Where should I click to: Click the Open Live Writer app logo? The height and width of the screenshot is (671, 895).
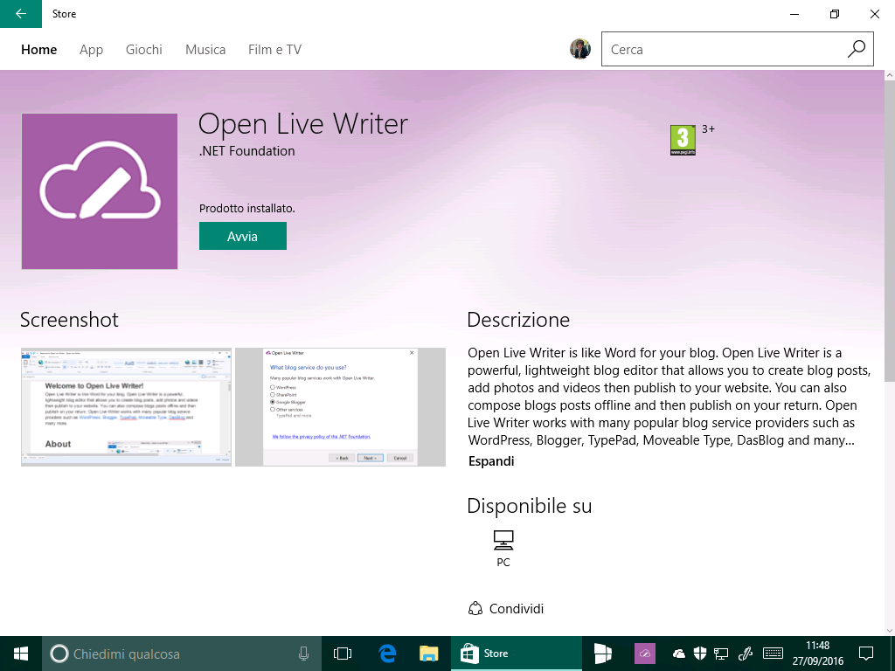click(x=100, y=191)
